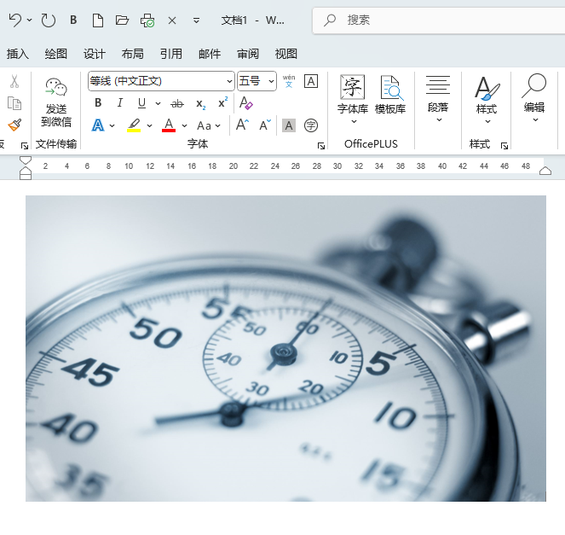
Task: Expand the font size 五号 dropdown
Action: [x=272, y=81]
